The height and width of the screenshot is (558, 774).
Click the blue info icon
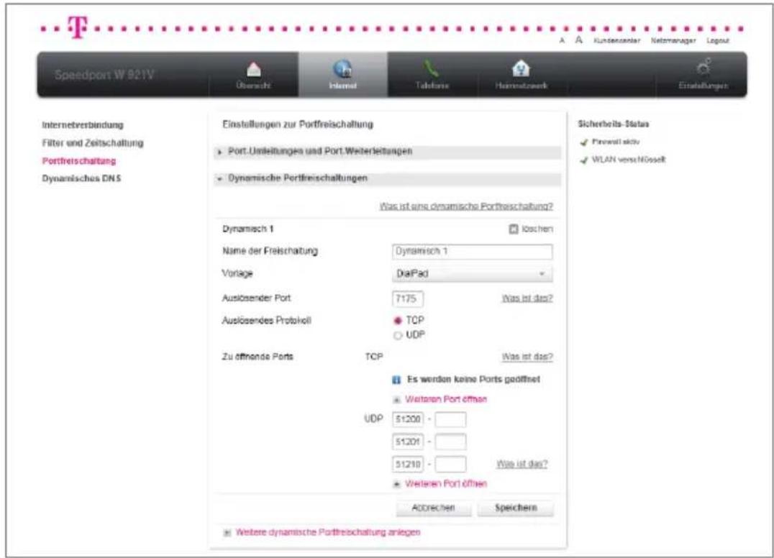396,380
